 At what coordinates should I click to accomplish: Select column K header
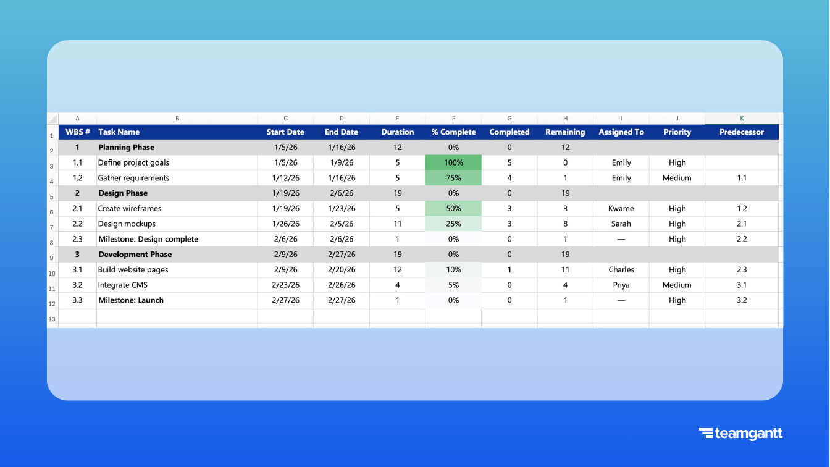tap(741, 118)
